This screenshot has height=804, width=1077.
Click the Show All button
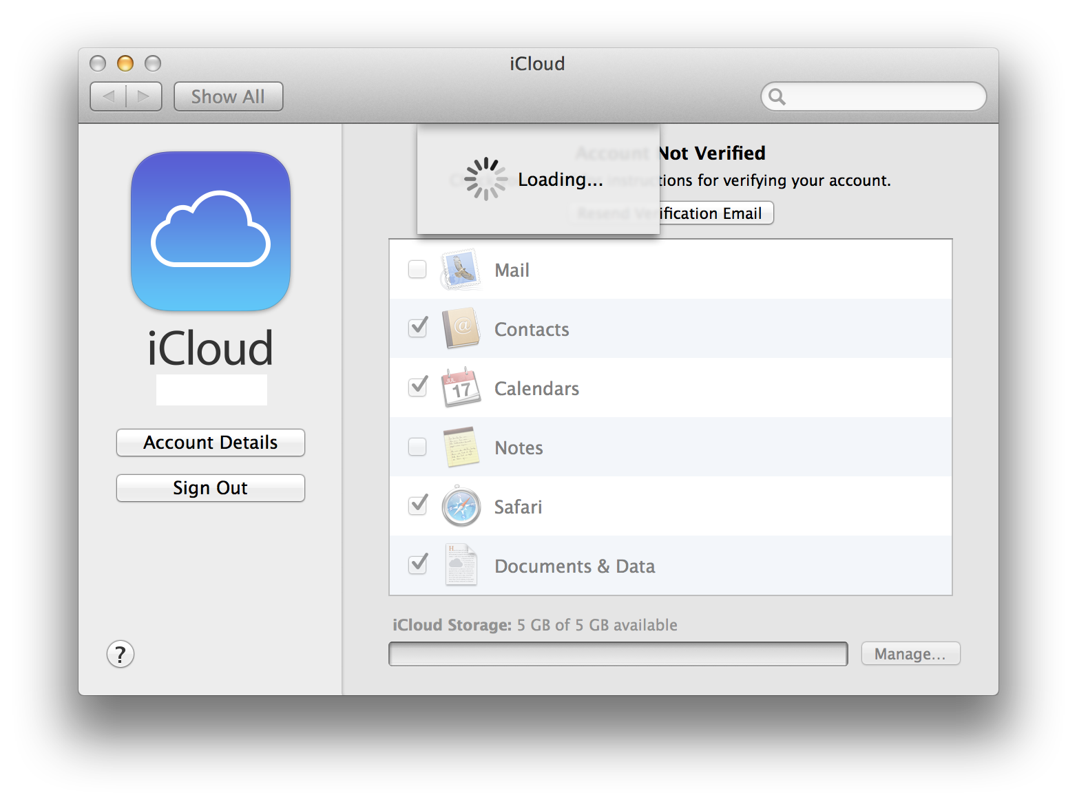[228, 96]
